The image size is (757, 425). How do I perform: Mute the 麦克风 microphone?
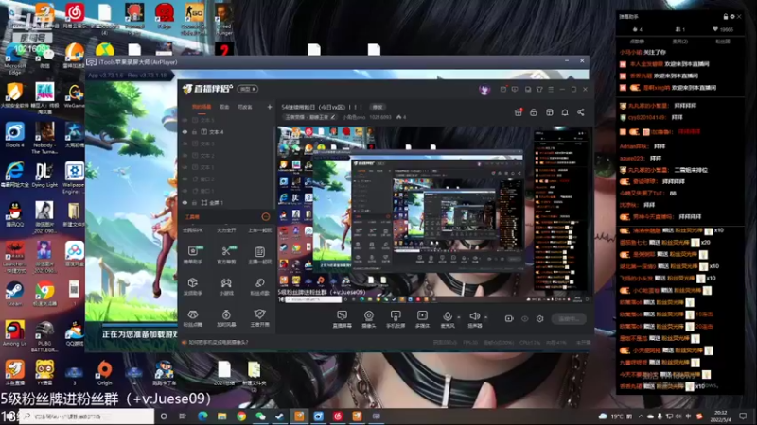coord(448,318)
